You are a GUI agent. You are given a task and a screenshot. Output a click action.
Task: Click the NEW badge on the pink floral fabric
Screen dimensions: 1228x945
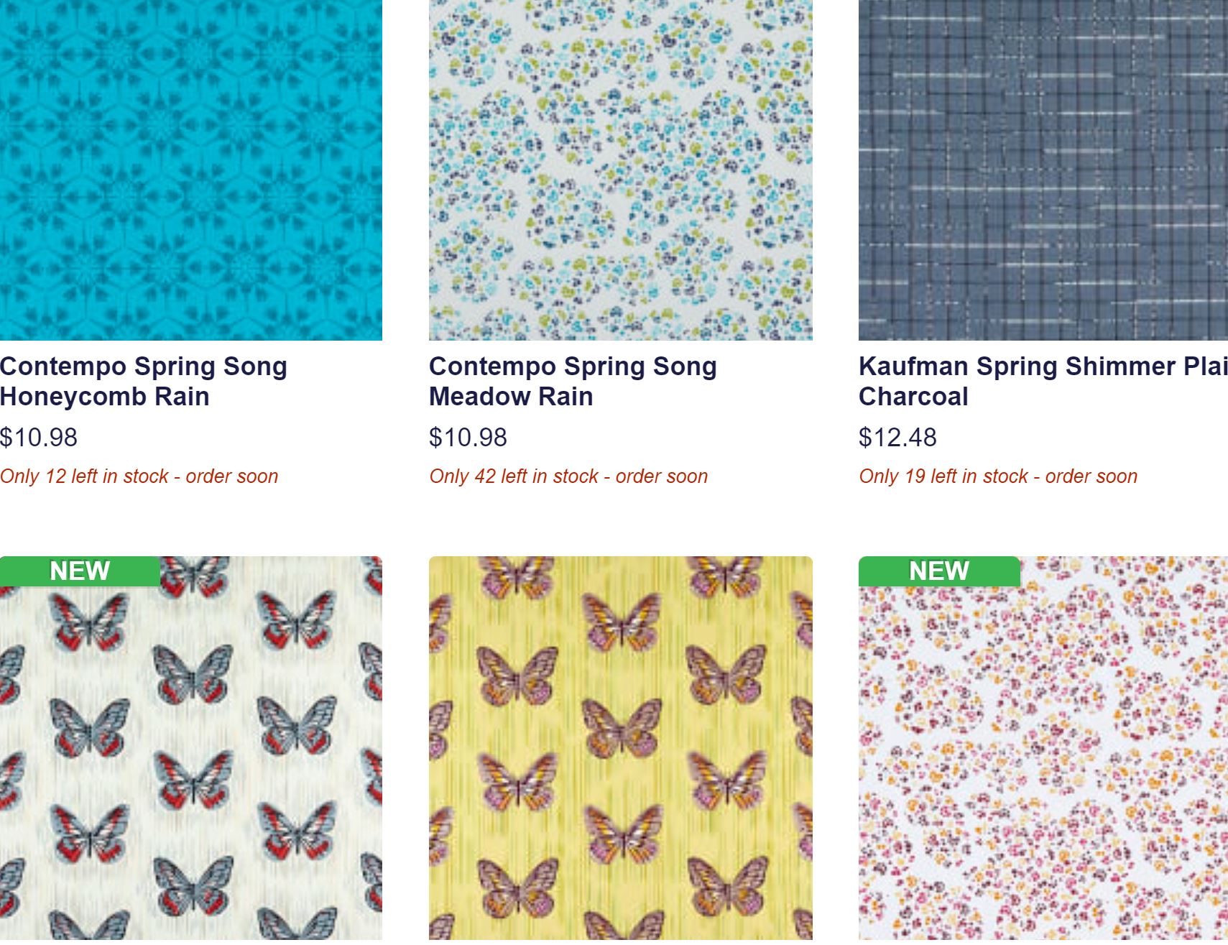938,571
